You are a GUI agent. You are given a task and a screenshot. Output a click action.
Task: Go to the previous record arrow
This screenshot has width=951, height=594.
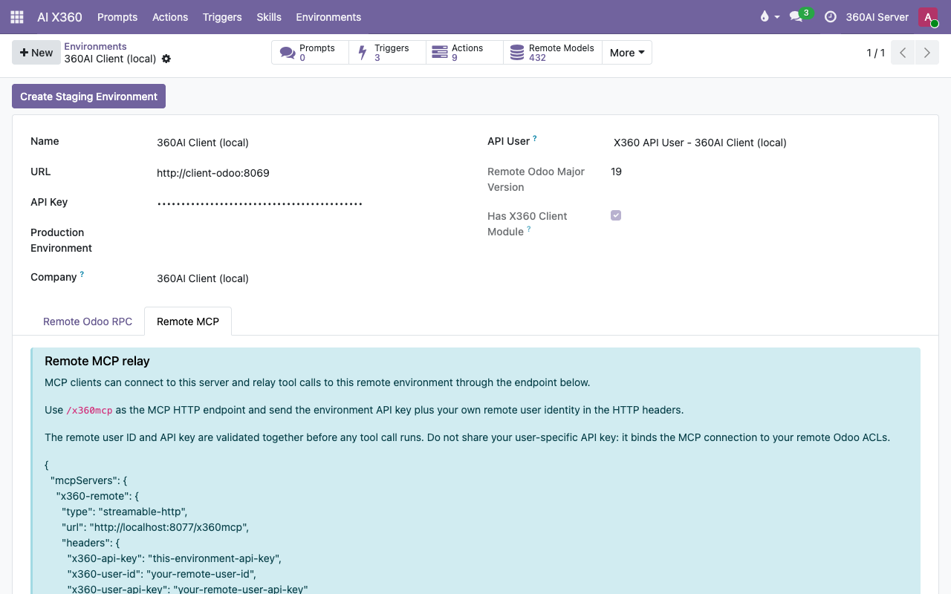tap(903, 53)
